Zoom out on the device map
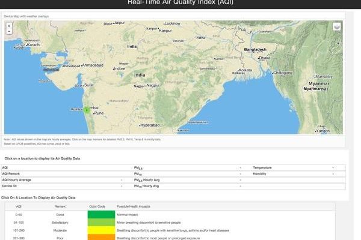The height and width of the screenshot is (240, 361). [x=9, y=31]
